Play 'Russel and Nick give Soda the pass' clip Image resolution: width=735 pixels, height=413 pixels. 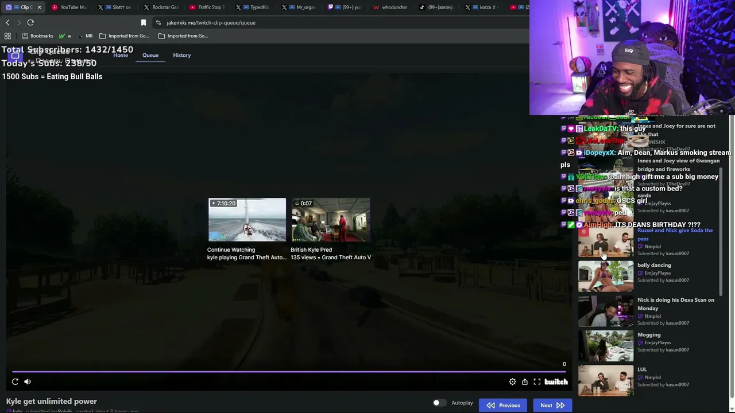(x=675, y=234)
